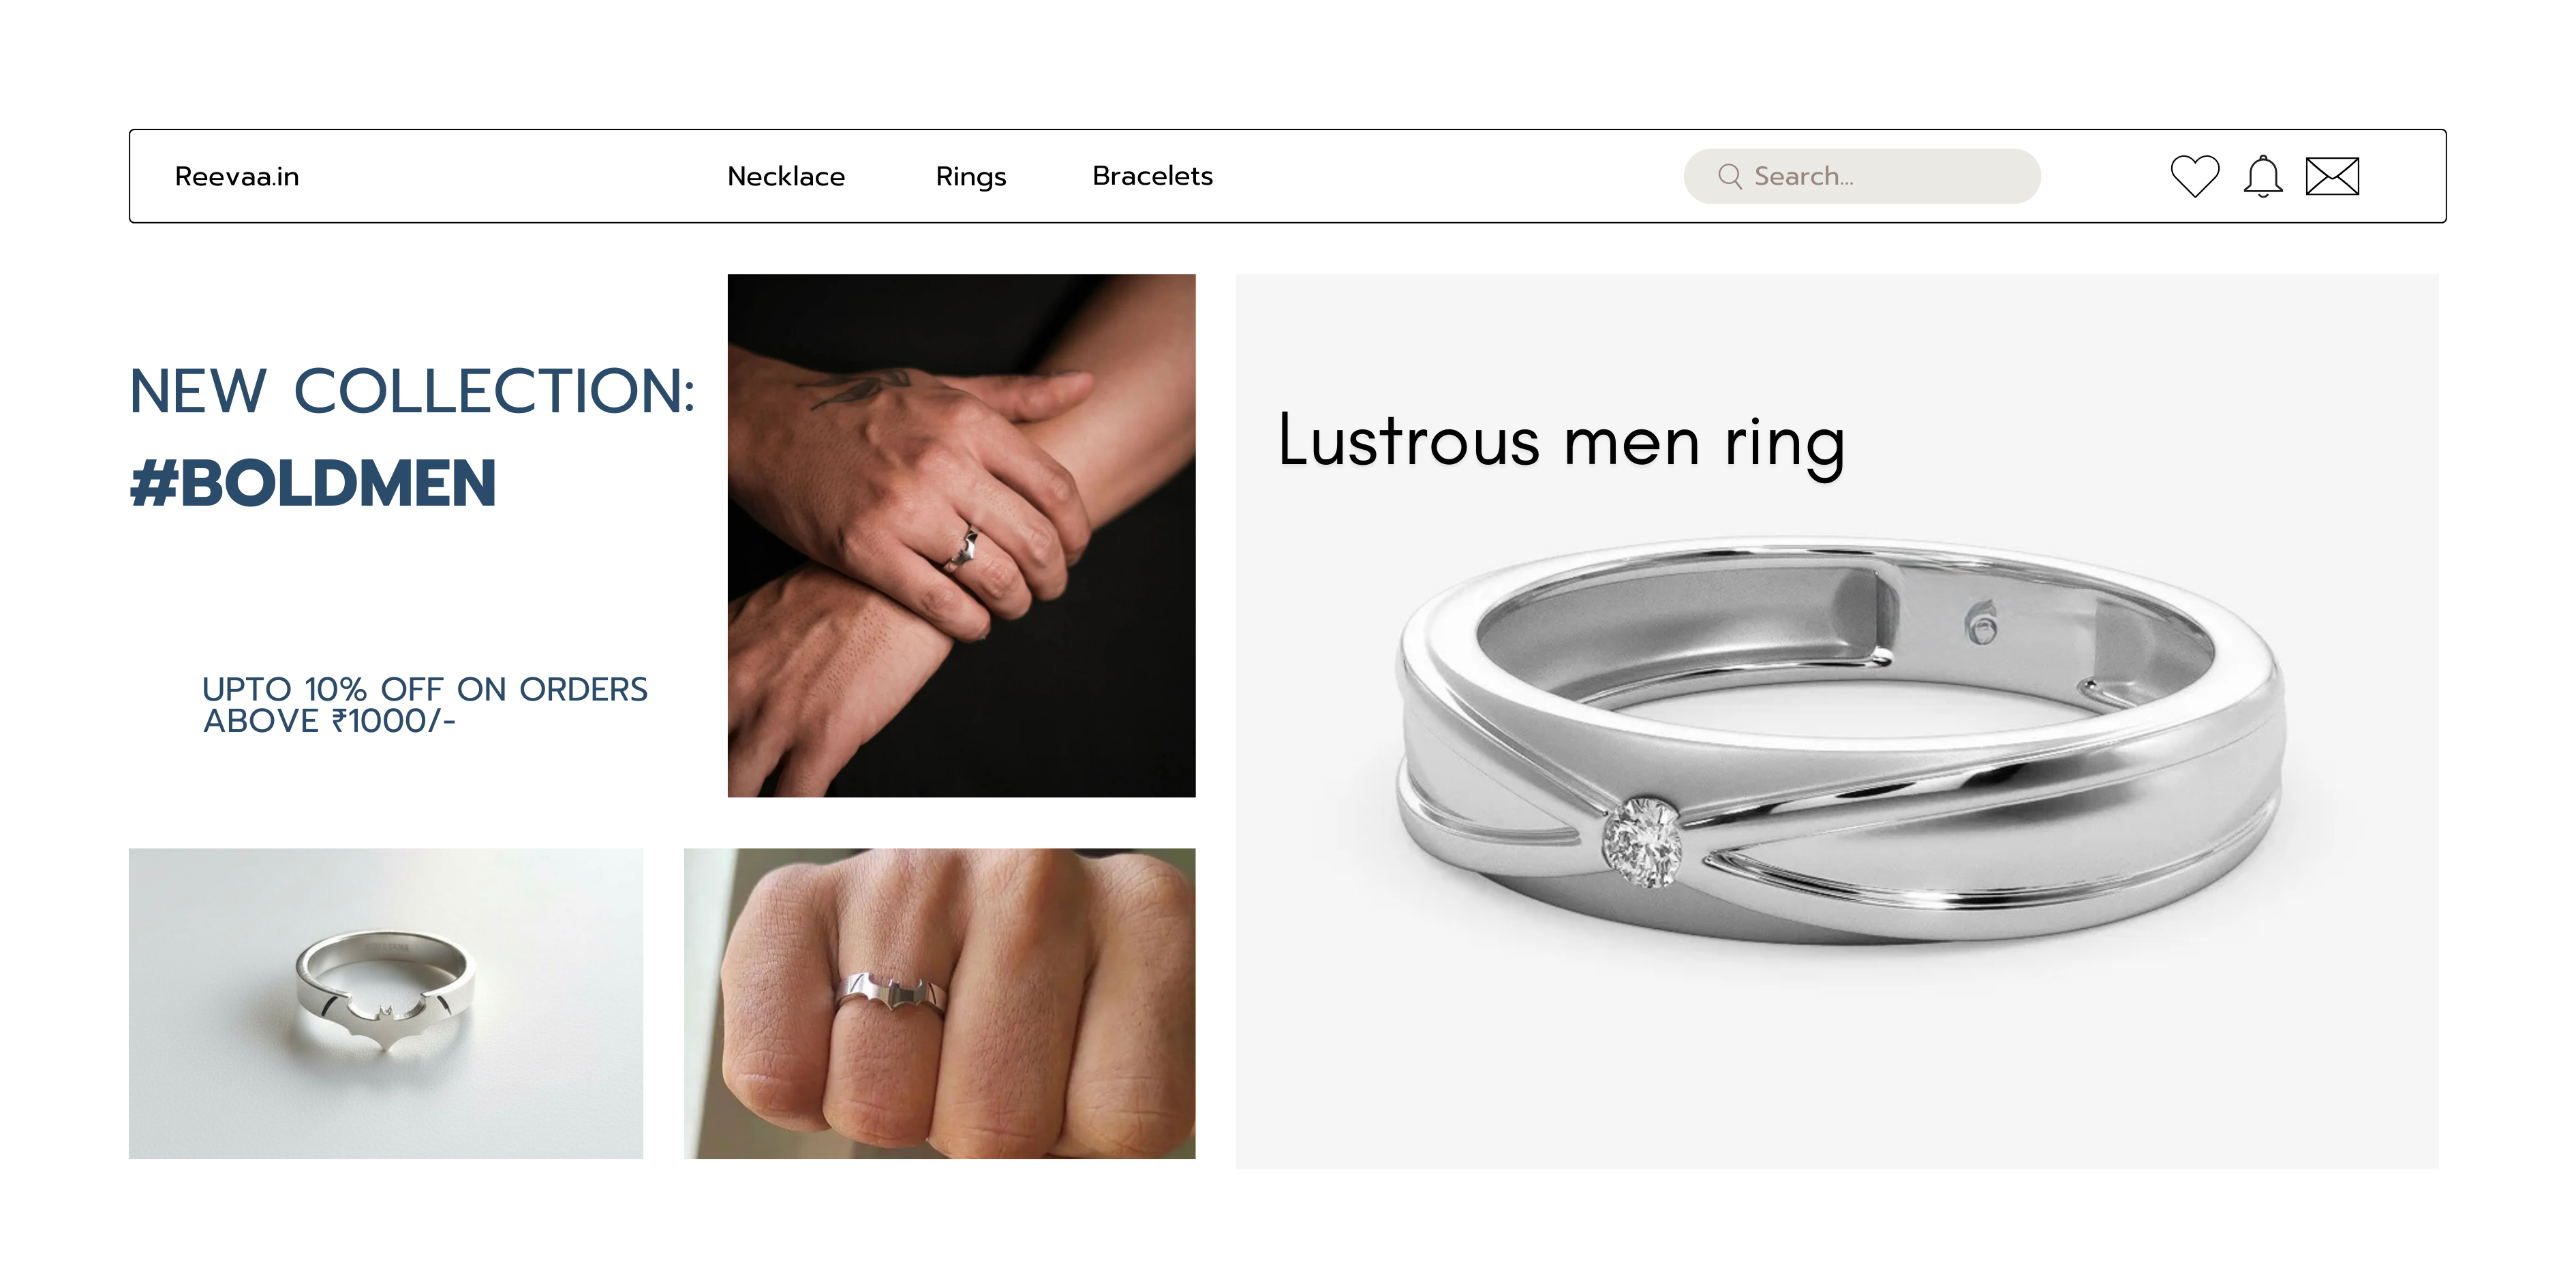This screenshot has width=2576, height=1288.
Task: Open the Necklace menu item
Action: (786, 176)
